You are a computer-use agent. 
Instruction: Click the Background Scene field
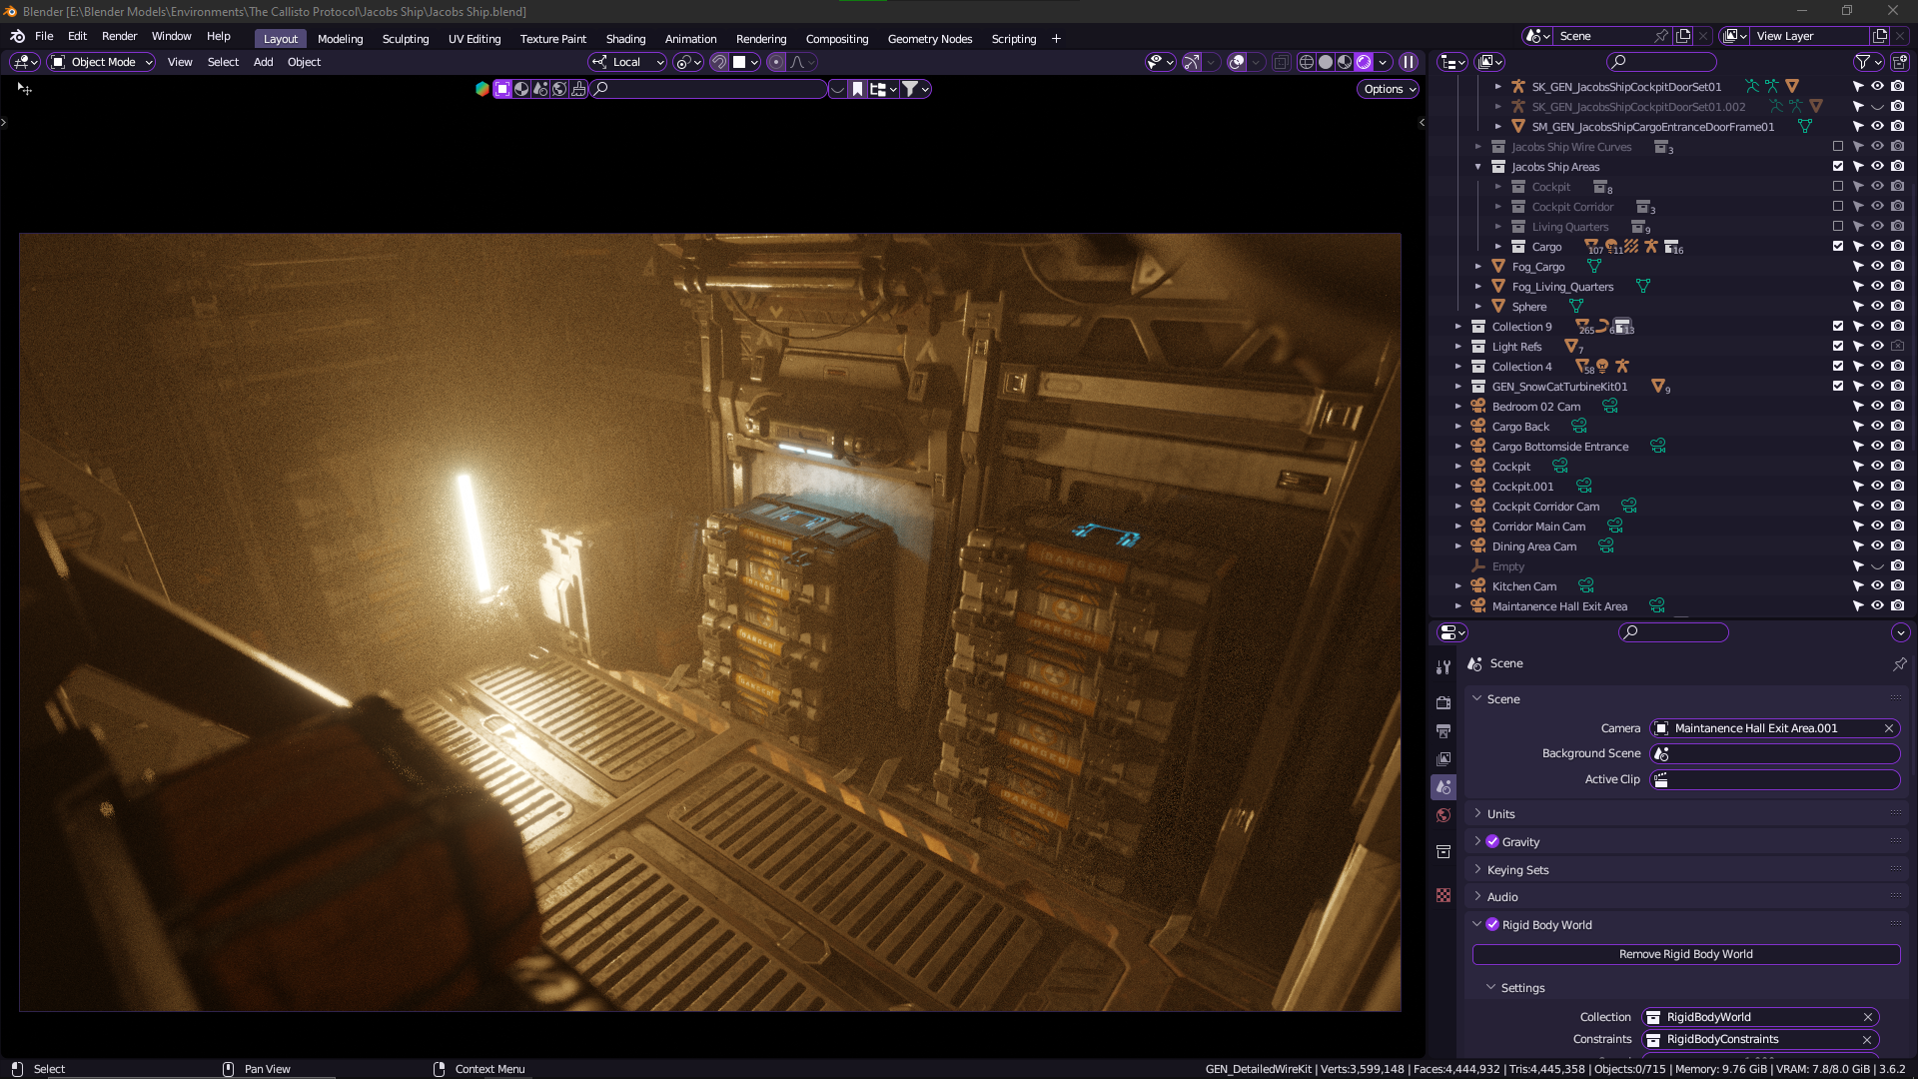1775,754
